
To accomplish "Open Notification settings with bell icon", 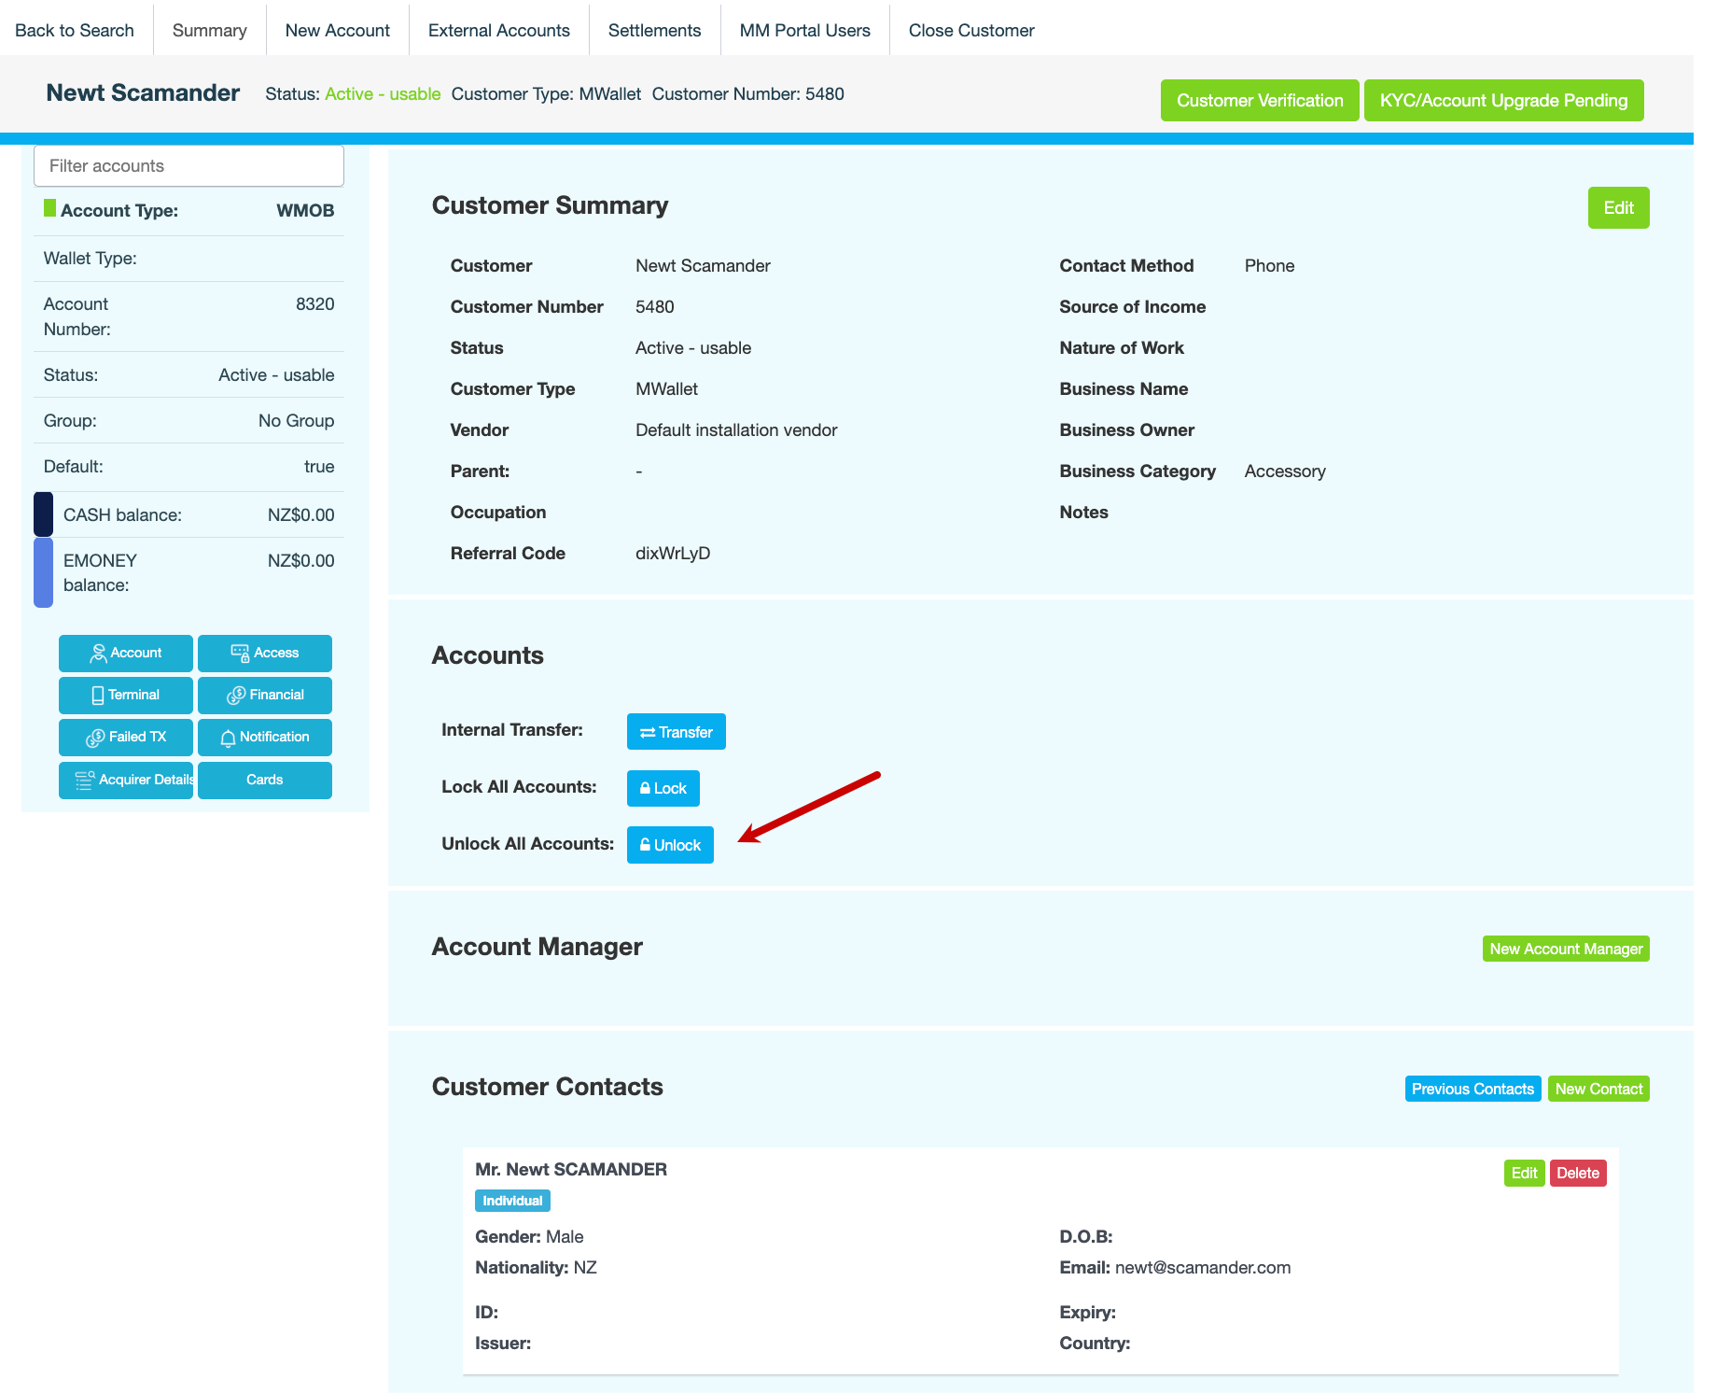I will [x=265, y=738].
